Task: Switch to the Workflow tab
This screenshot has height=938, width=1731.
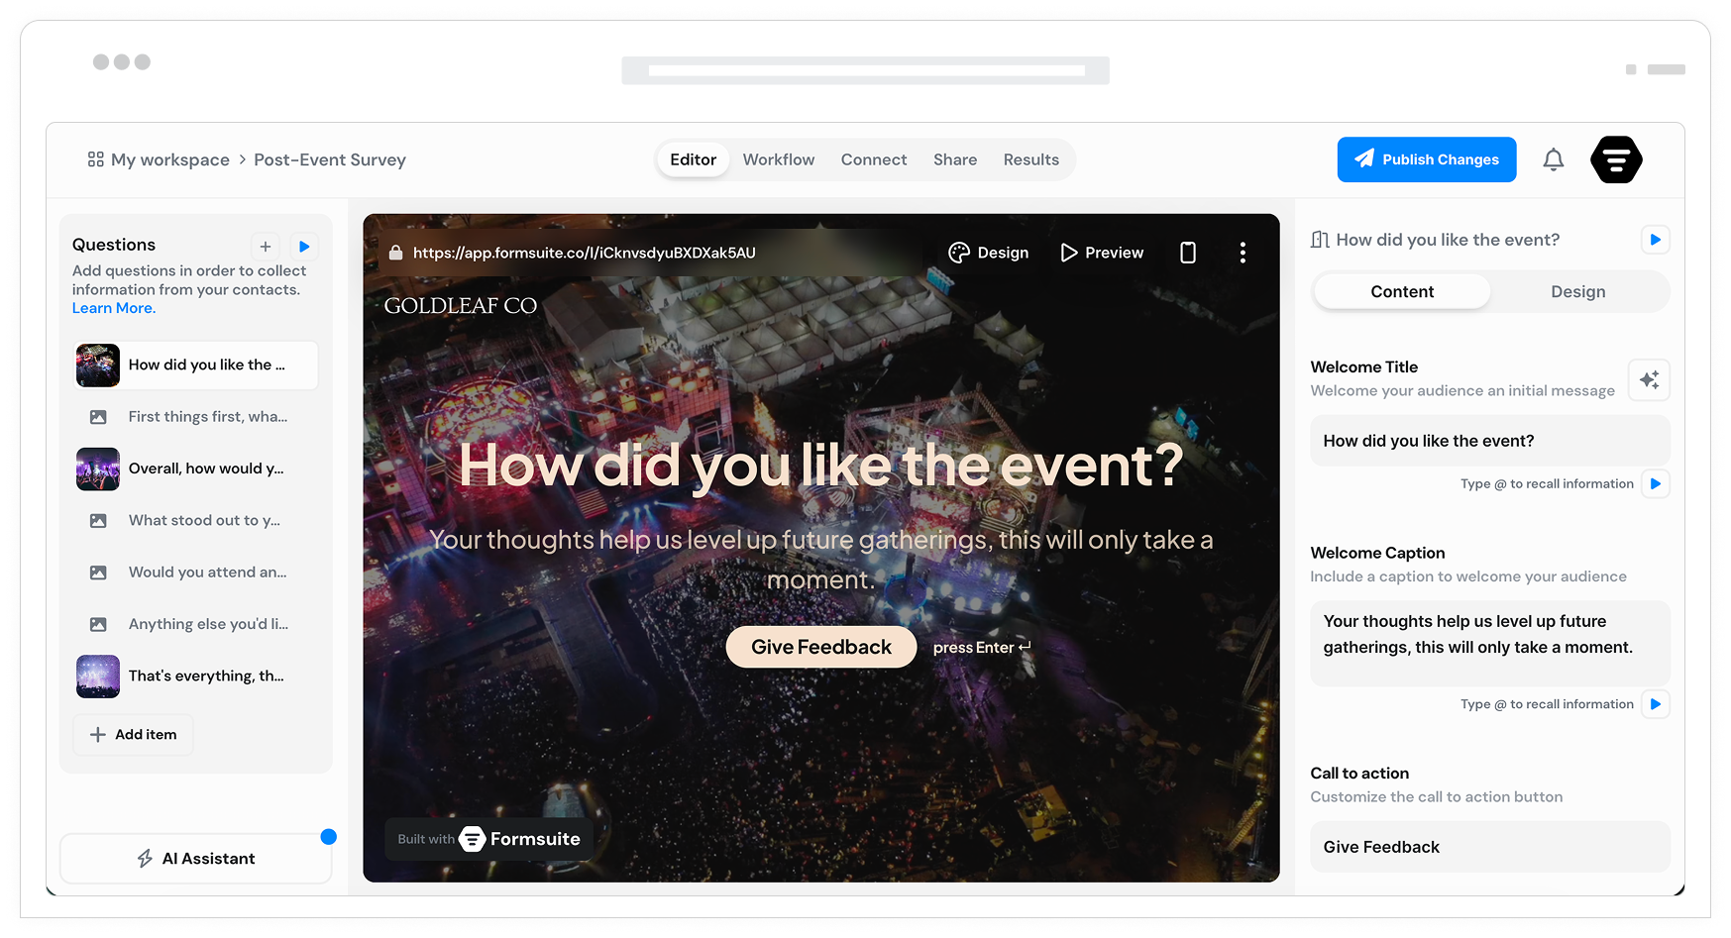Action: click(778, 159)
